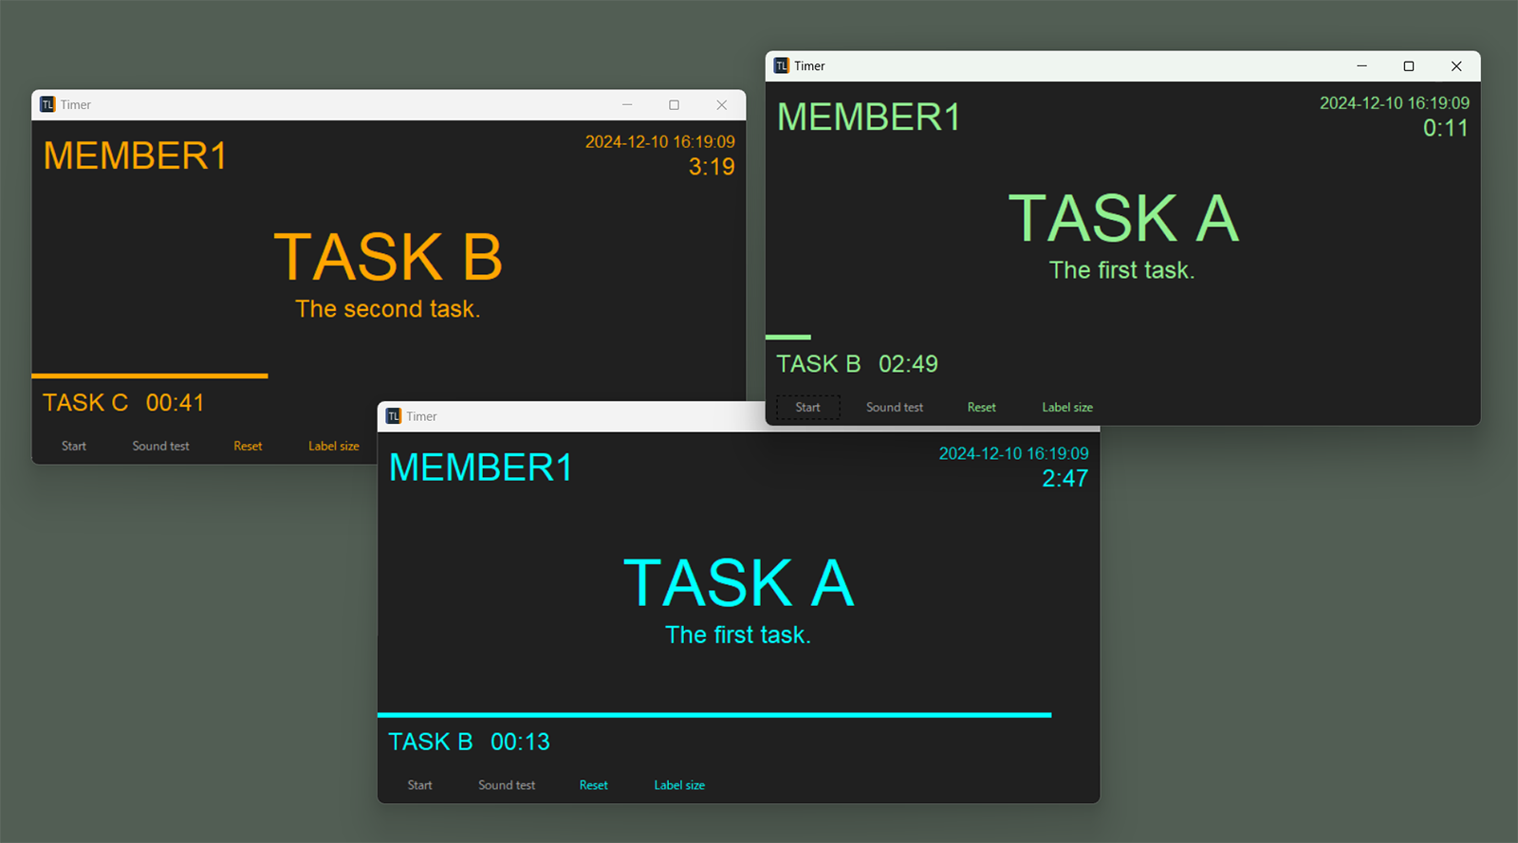Click the orange TASK B heading
The height and width of the screenshot is (843, 1518).
click(x=388, y=257)
